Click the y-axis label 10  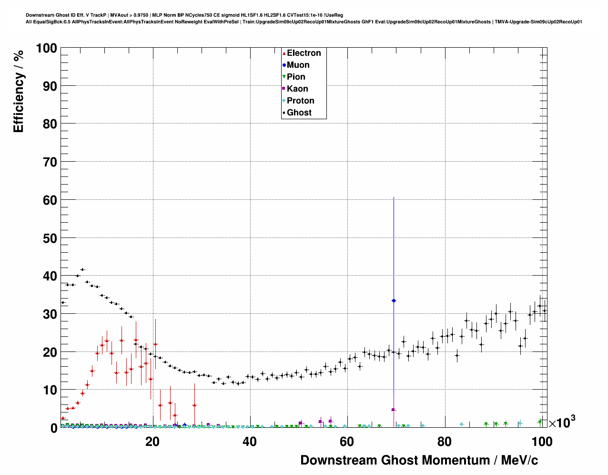pos(51,390)
